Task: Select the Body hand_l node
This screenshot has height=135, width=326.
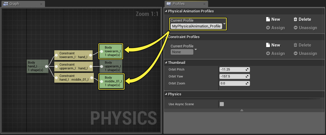Action: (36, 66)
